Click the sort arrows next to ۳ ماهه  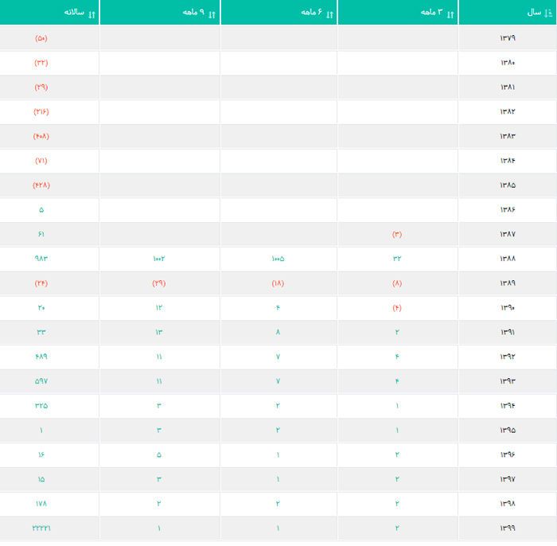pos(451,14)
